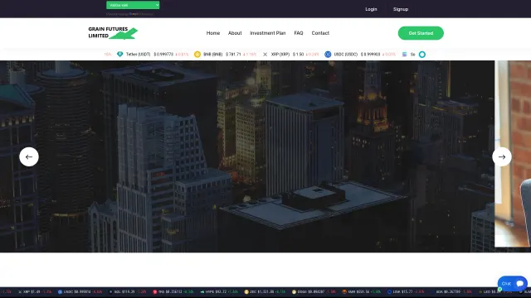Viewport: 531px width, 298px height.
Task: Click the SOL icon in bottom ticker
Action: point(110,292)
